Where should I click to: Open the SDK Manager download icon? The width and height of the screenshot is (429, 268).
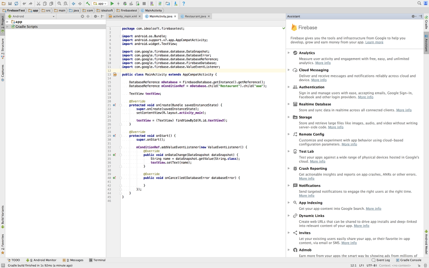[x=175, y=3]
